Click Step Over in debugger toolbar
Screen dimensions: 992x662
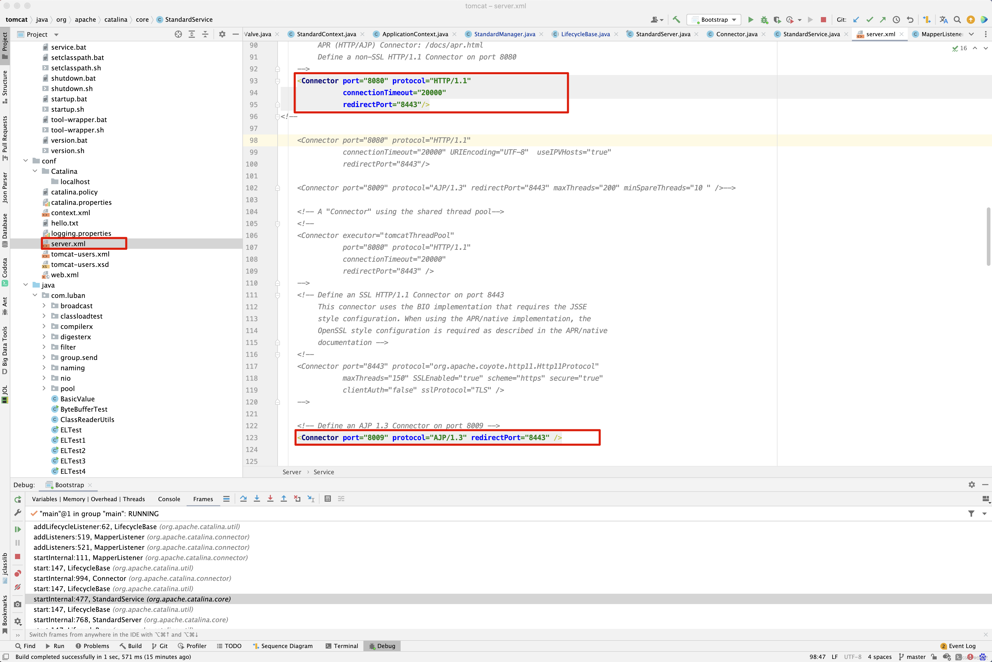coord(243,499)
